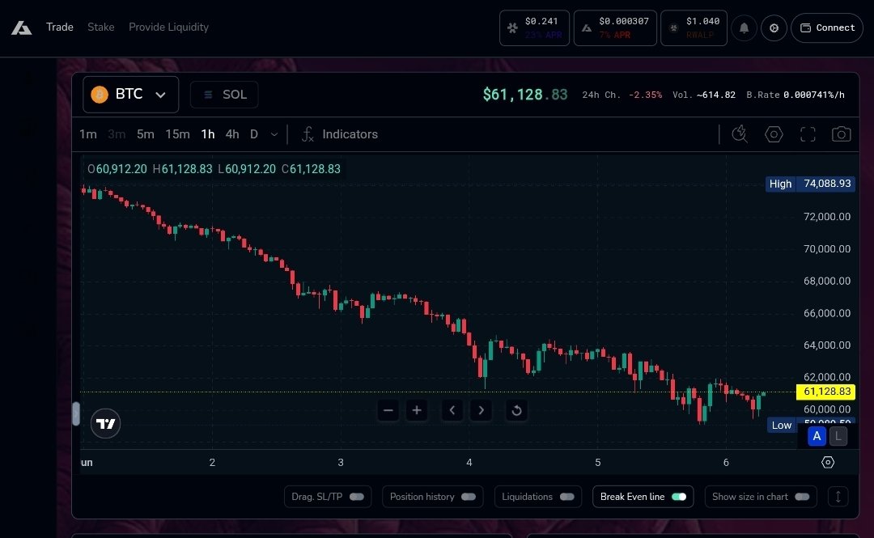Image resolution: width=874 pixels, height=538 pixels.
Task: Open the Stake page
Action: click(101, 27)
